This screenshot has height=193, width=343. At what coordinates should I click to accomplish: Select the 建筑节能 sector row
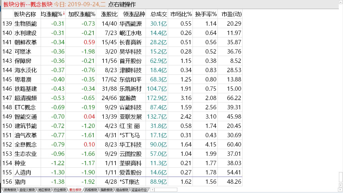122,126
